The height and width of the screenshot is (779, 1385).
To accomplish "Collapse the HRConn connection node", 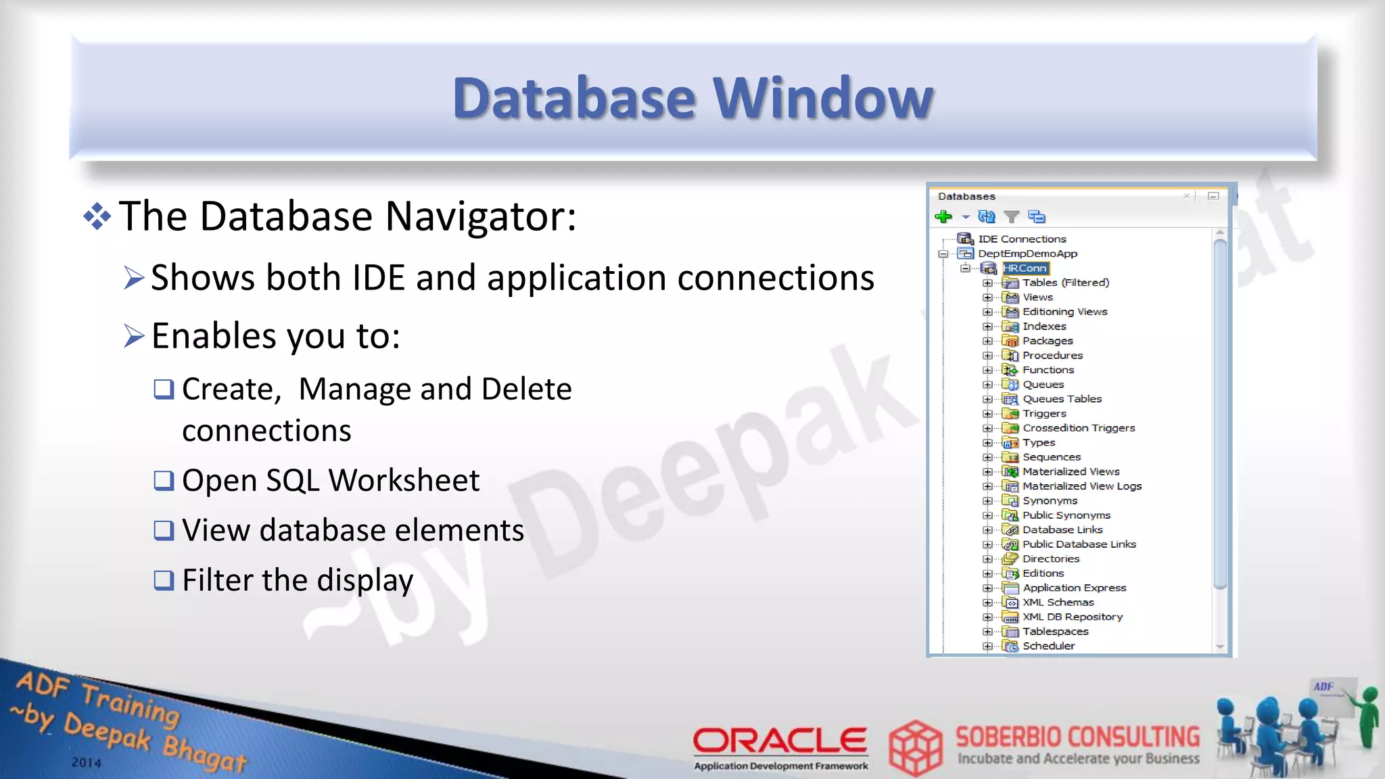I will pyautogui.click(x=965, y=268).
